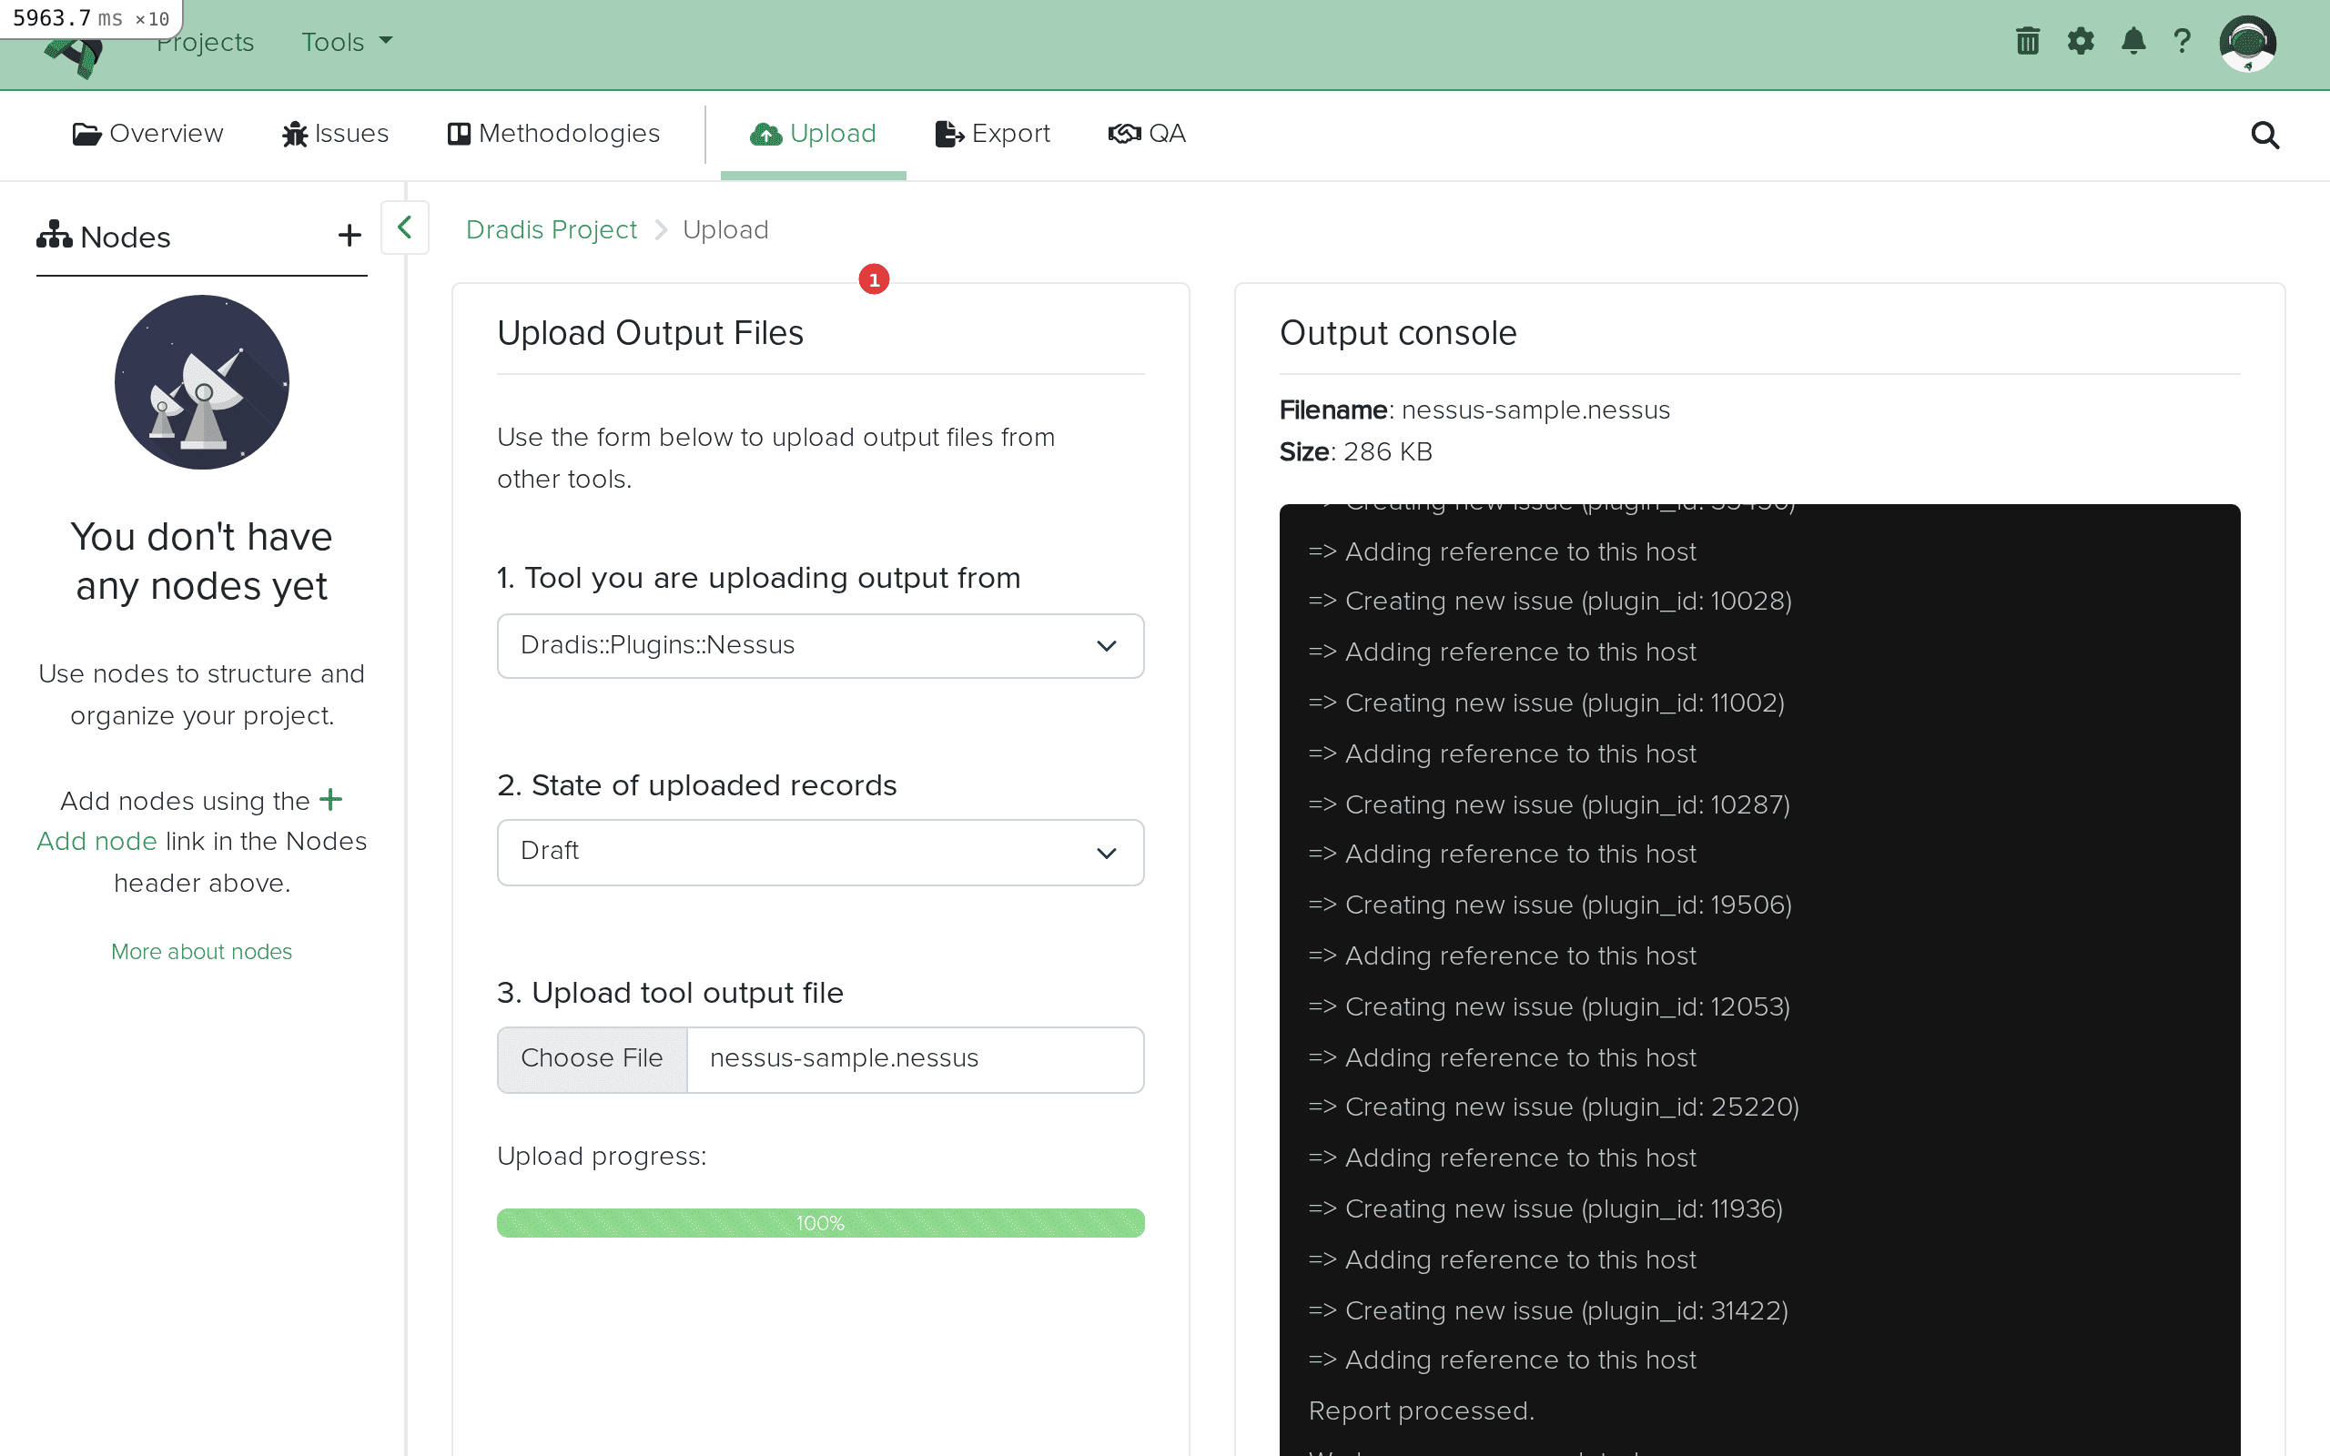The width and height of the screenshot is (2330, 1456).
Task: Open notifications via the bell icon
Action: [x=2132, y=40]
